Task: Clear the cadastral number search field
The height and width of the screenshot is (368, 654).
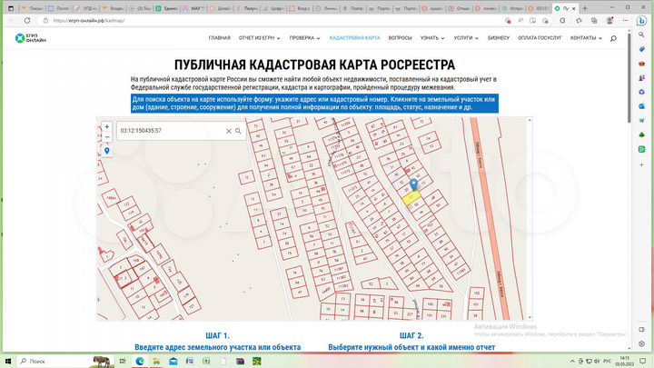Action: tap(229, 131)
